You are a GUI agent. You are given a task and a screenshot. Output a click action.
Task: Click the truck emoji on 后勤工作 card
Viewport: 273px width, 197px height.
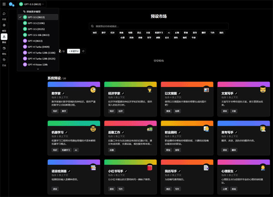[150, 129]
